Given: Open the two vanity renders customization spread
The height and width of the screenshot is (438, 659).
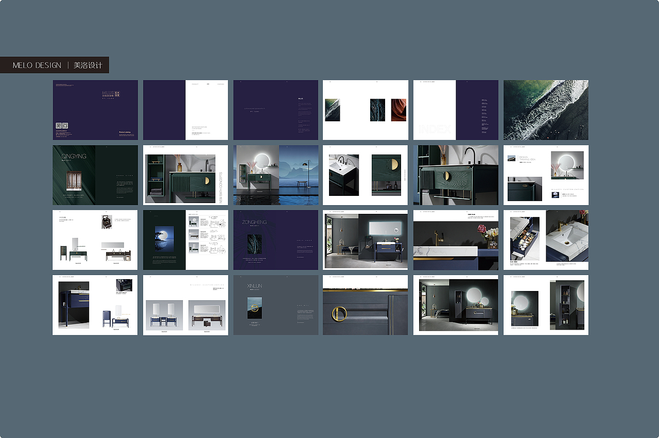Looking at the screenshot, I should pos(185,305).
